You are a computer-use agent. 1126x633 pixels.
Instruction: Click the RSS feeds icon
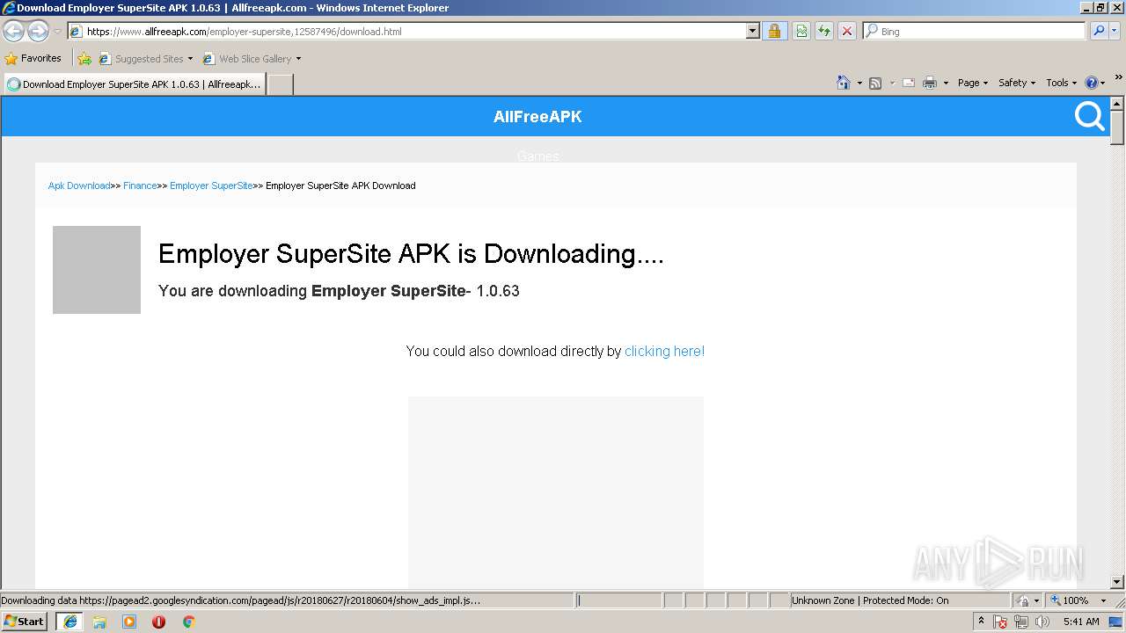(875, 83)
